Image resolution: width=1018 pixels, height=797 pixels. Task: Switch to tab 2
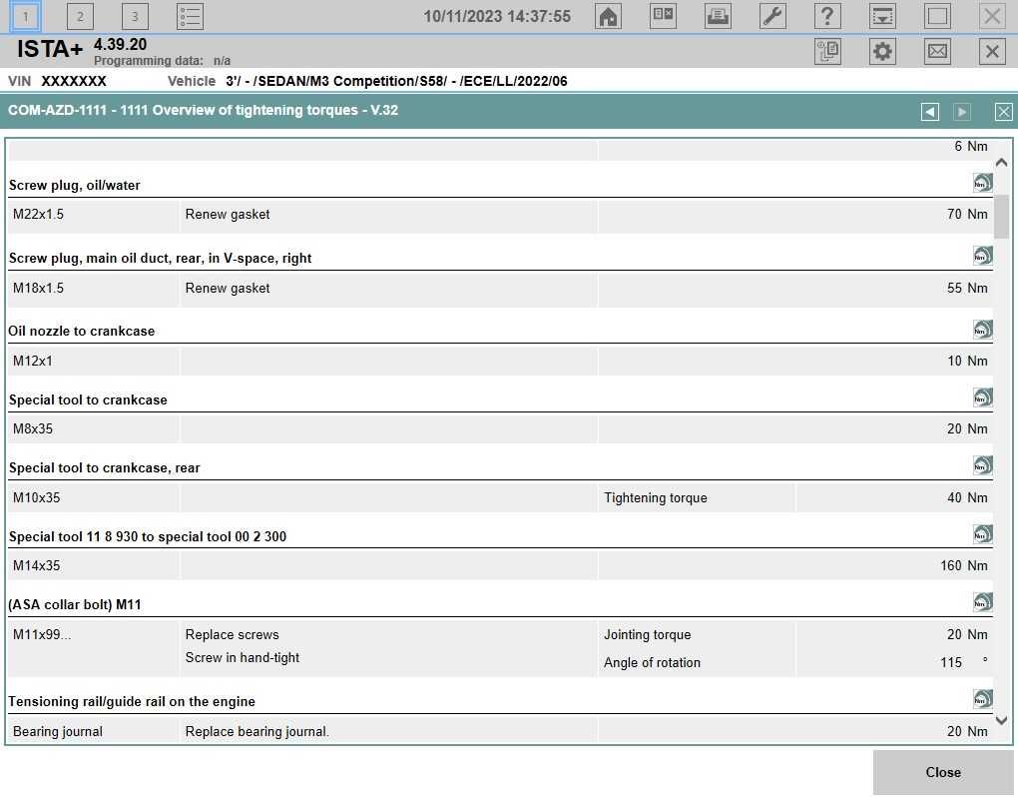[x=80, y=16]
